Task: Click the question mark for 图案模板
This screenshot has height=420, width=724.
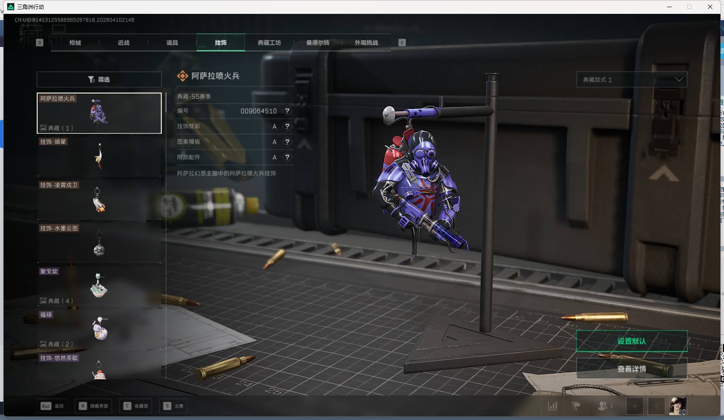Action: pyautogui.click(x=287, y=142)
